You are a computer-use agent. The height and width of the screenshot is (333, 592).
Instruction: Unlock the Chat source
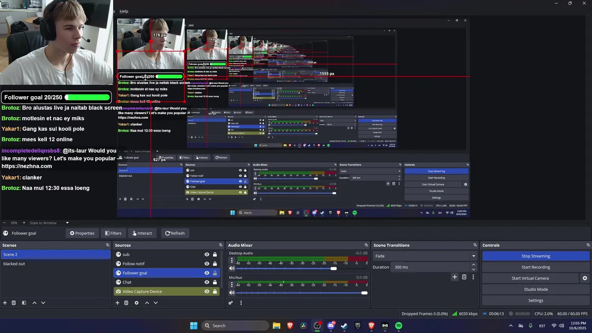pyautogui.click(x=215, y=282)
